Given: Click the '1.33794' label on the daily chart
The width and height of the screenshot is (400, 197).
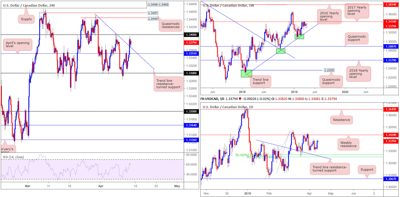Looking at the screenshot, I should point(391,141).
